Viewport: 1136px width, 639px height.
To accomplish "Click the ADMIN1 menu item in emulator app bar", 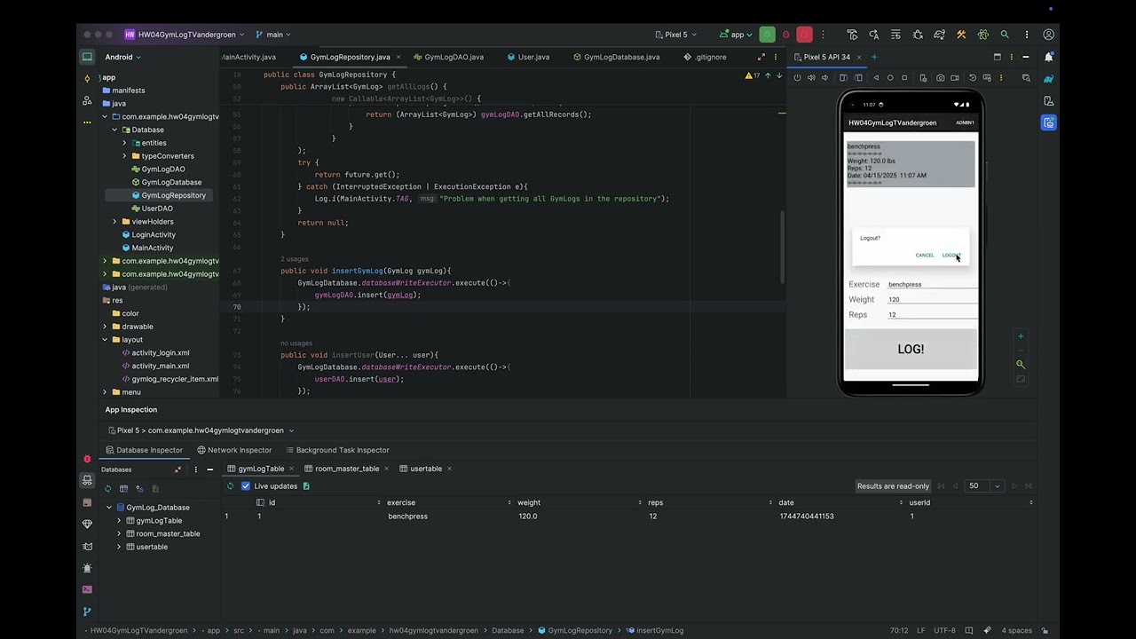I will pos(964,122).
